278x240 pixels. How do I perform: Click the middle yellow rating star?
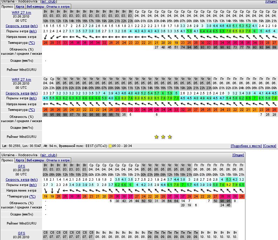point(163,137)
